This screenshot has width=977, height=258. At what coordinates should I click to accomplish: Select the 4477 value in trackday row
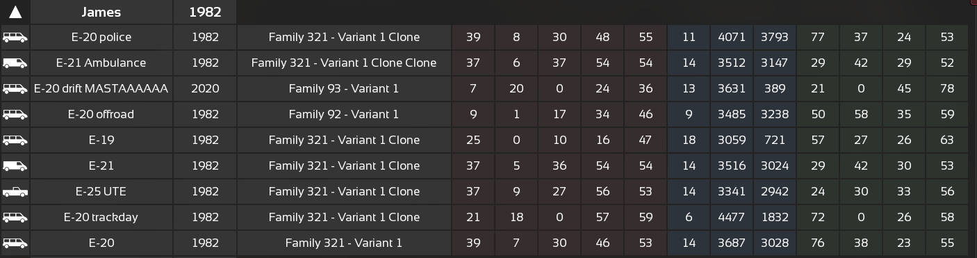click(732, 218)
